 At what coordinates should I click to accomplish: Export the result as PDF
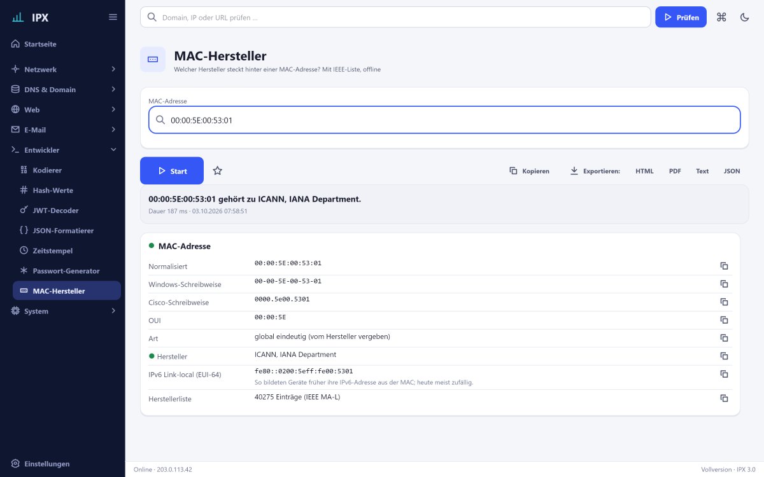tap(675, 171)
